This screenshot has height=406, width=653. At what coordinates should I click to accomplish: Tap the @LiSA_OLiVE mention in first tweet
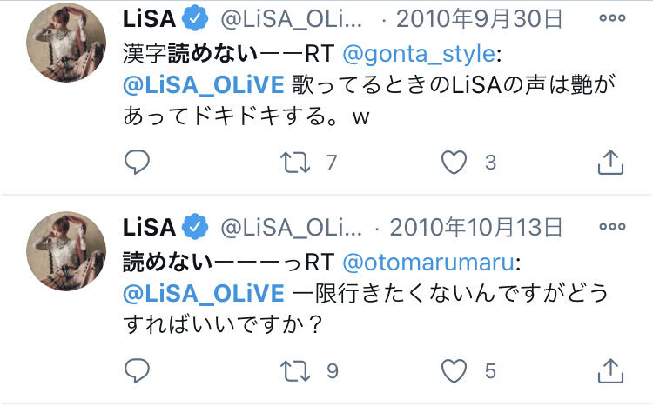[203, 84]
